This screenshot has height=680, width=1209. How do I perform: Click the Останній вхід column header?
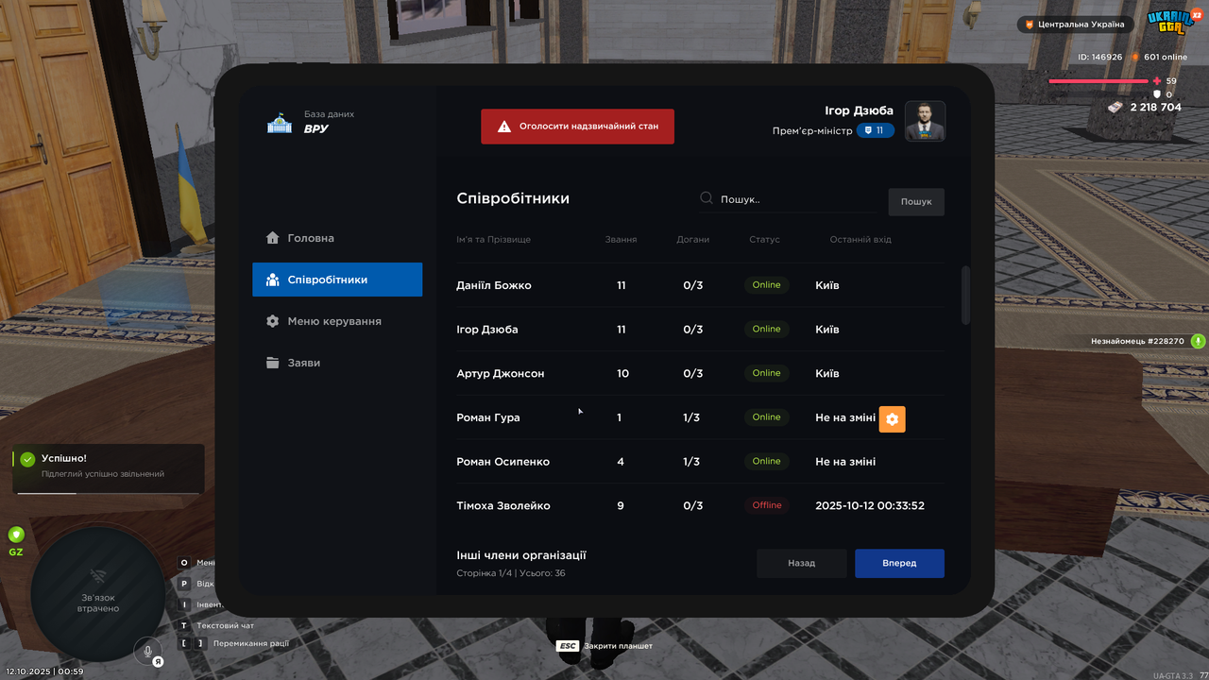click(860, 240)
